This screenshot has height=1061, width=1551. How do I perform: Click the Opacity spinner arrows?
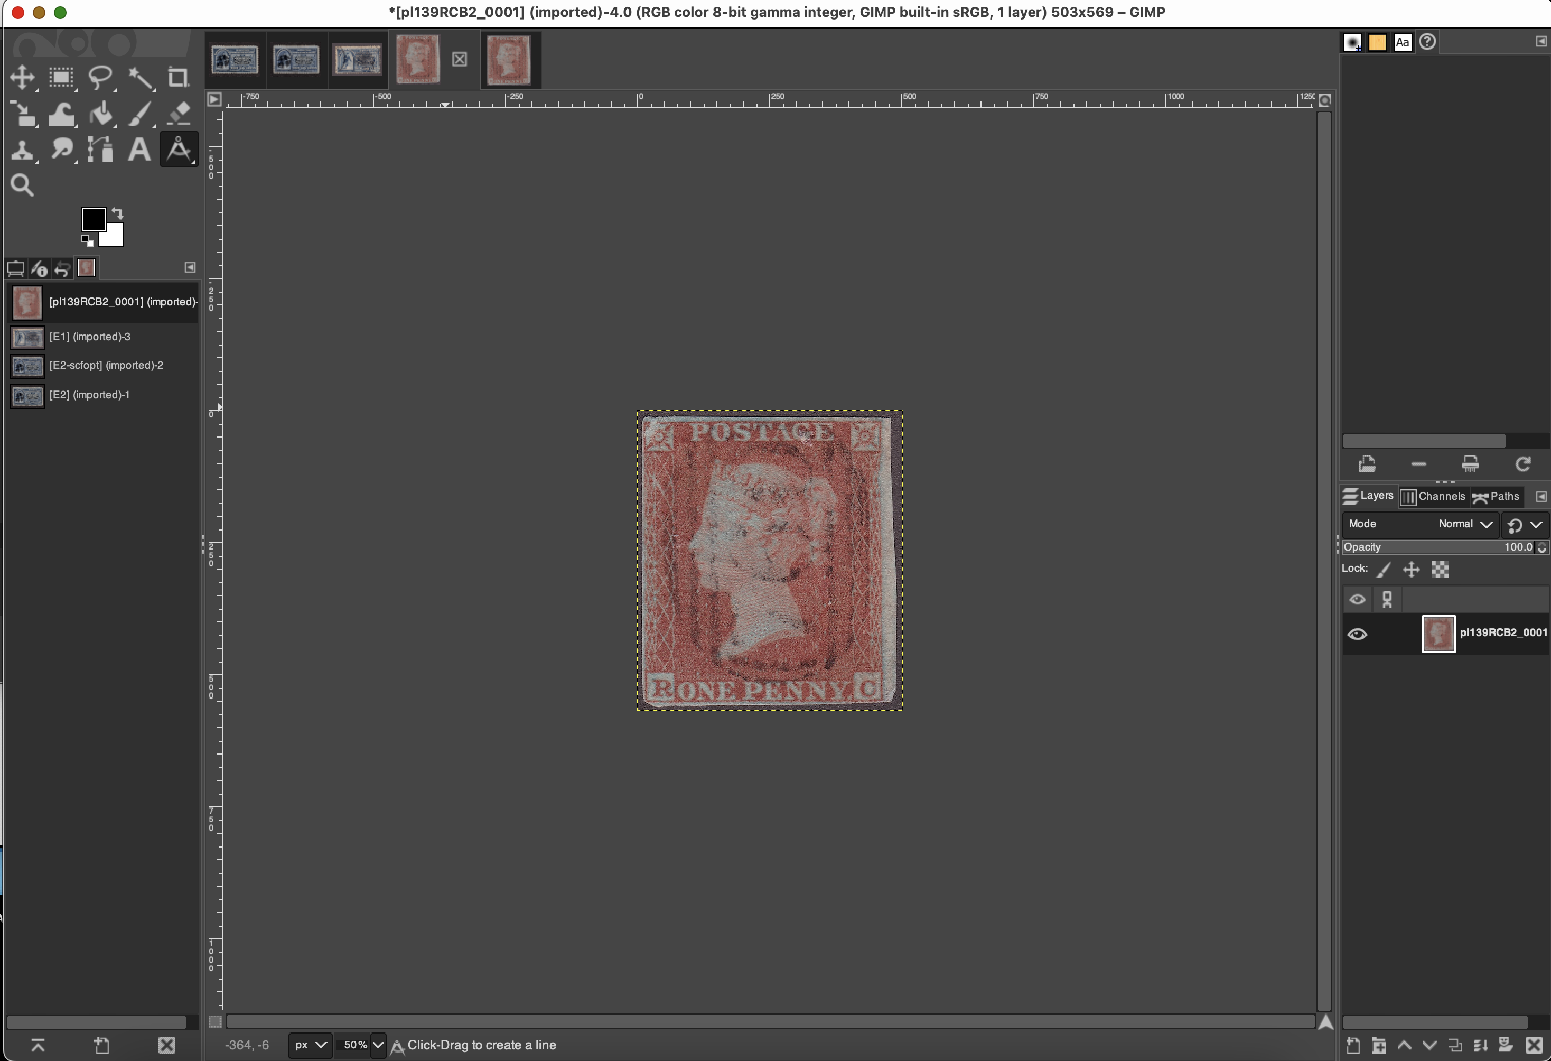click(x=1541, y=547)
